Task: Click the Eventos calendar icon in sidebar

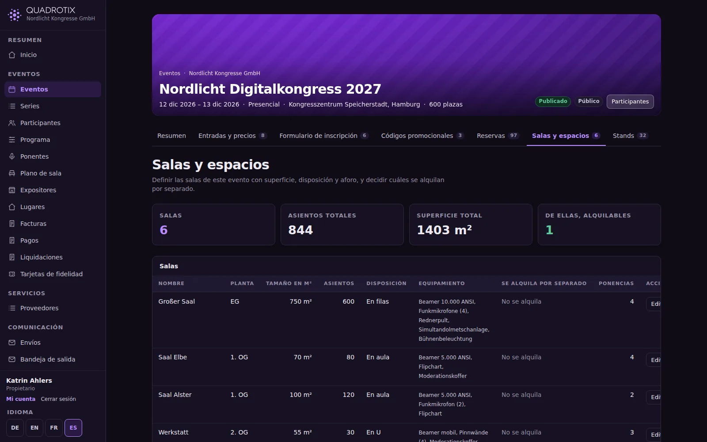Action: [12, 89]
